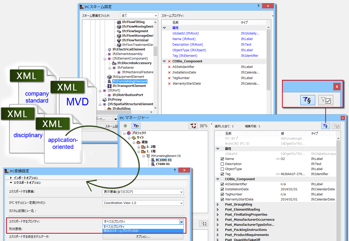Check the ObjectType property checkbox
Image resolution: width=349 pixels, height=241 pixels.
coord(222,169)
